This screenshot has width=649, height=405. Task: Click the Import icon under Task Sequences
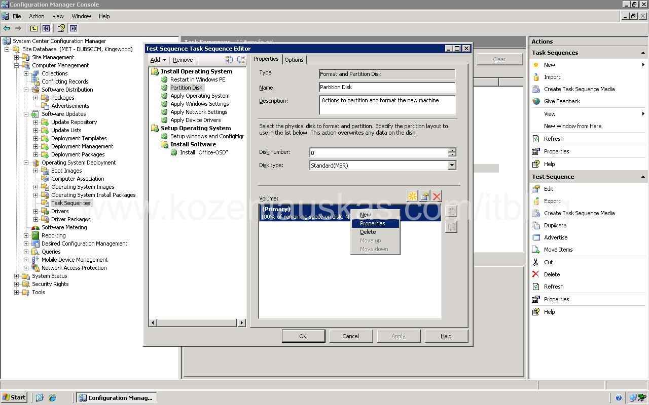(536, 77)
